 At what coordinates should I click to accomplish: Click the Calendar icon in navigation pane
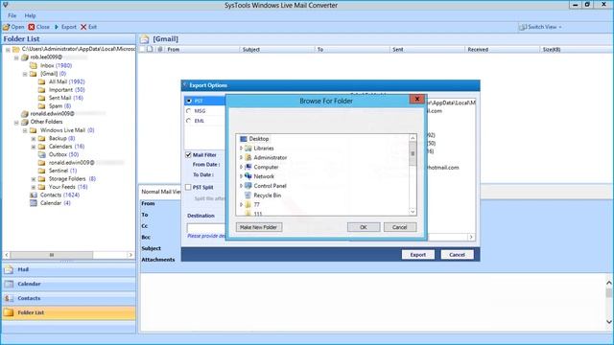[x=9, y=284]
